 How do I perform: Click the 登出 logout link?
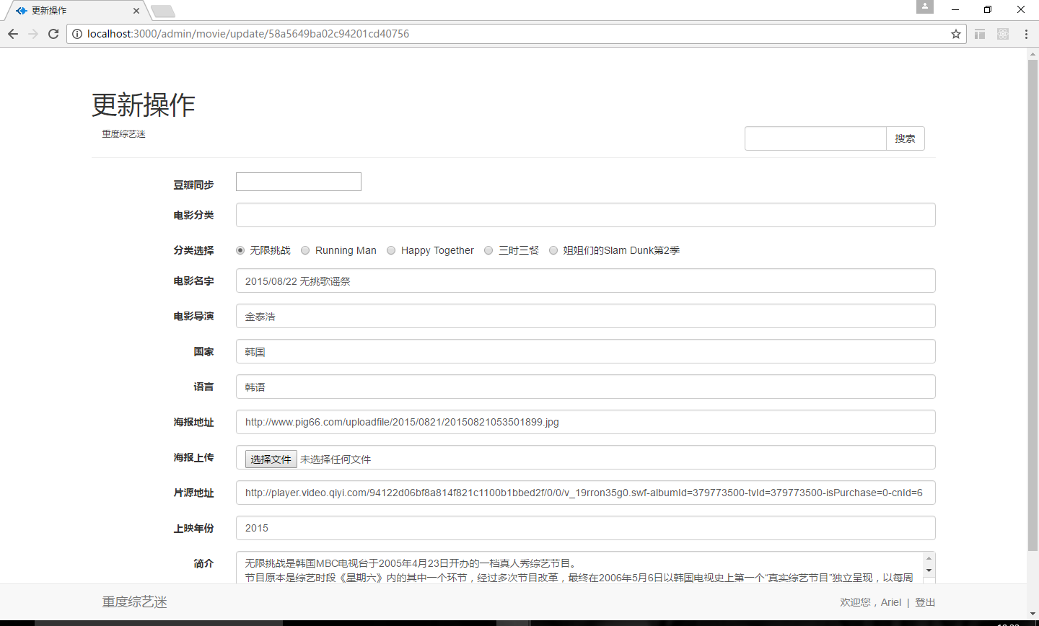click(925, 602)
